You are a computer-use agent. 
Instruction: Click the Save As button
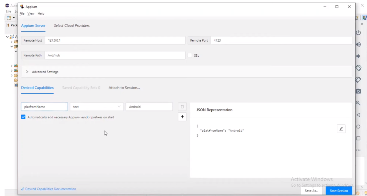tap(312, 191)
